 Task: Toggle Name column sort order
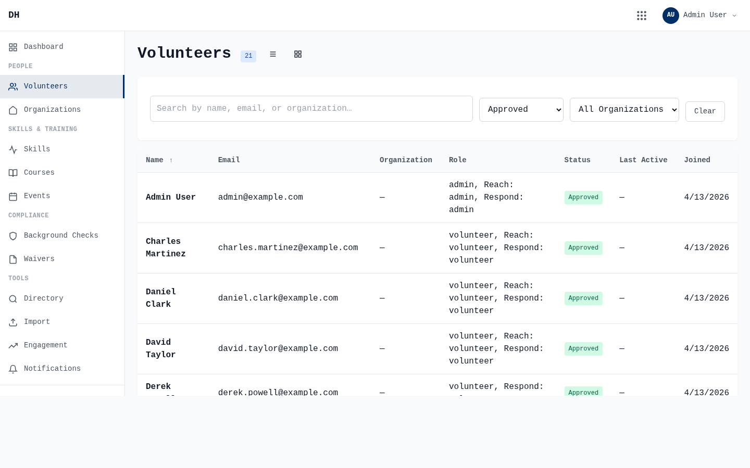click(159, 160)
